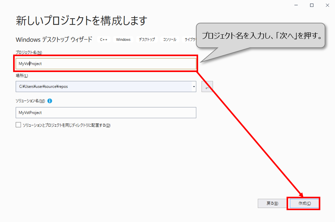Viewport: 335px width, 222px height.
Task: Click the プロジェクト名(N) label
Action: click(x=29, y=52)
